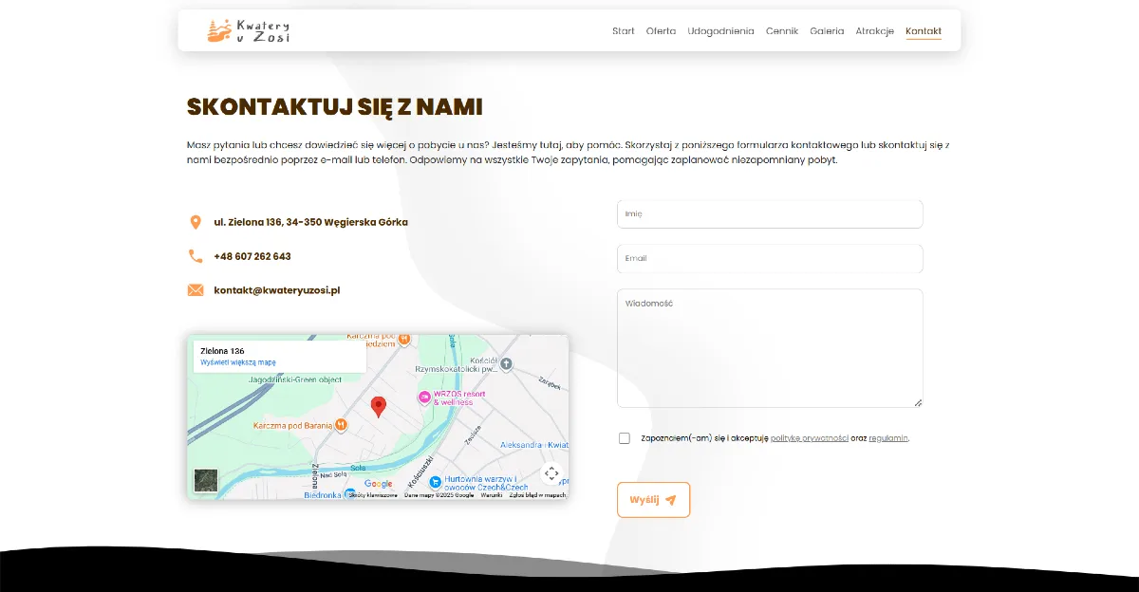
Task: Open the polityką prywatności link
Action: 809,438
